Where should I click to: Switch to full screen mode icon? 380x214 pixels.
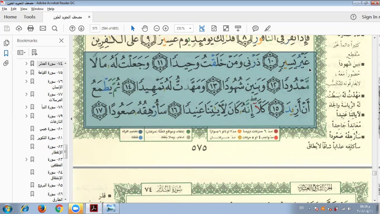click(x=226, y=29)
